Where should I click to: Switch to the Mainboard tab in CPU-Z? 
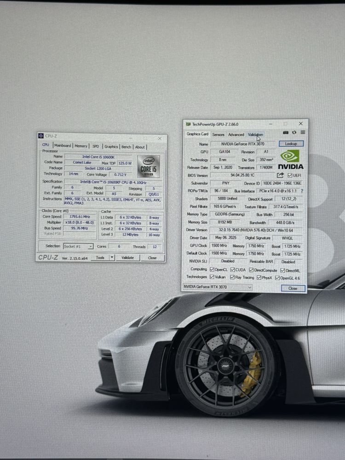click(63, 145)
